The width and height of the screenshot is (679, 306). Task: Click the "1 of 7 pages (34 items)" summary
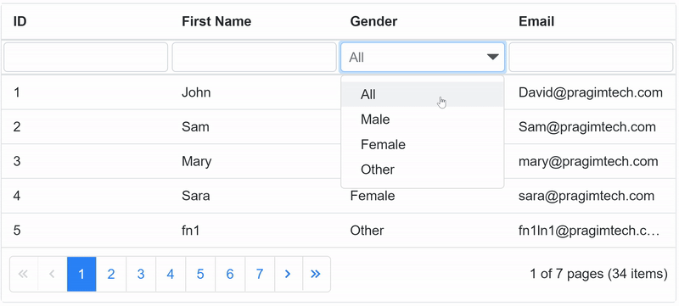[x=598, y=274]
